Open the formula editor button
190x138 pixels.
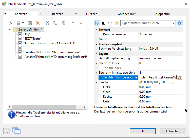click(x=179, y=78)
